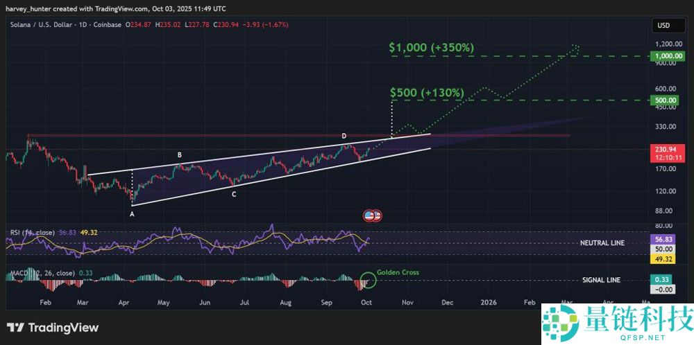
Task: Expand the RSI indicator legend
Action: [x=31, y=232]
